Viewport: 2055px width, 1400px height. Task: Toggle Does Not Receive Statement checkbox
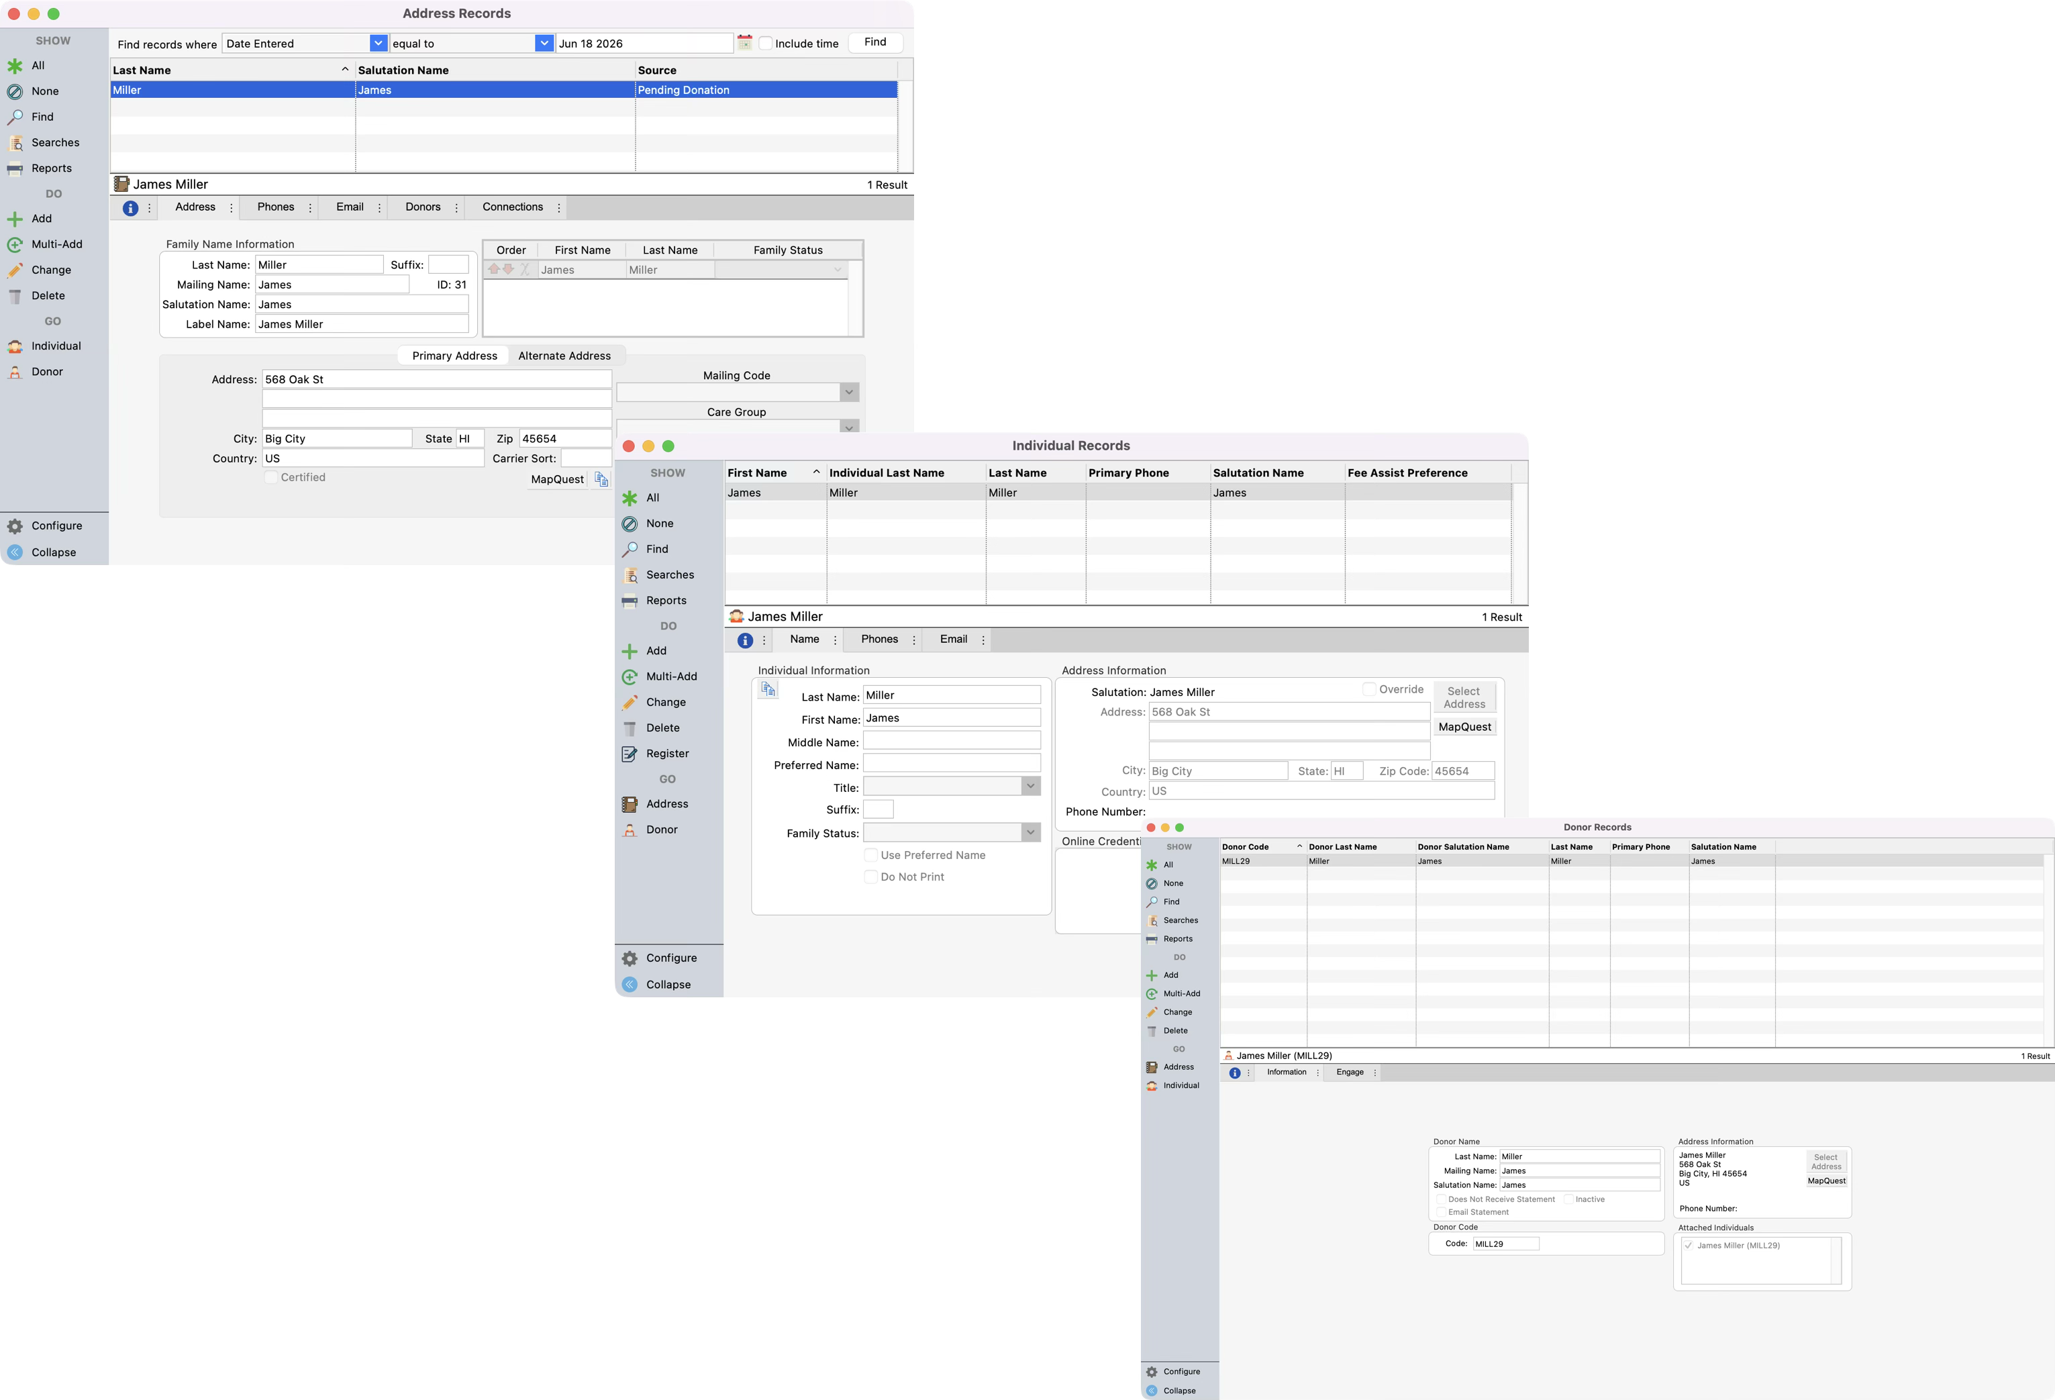click(1442, 1199)
